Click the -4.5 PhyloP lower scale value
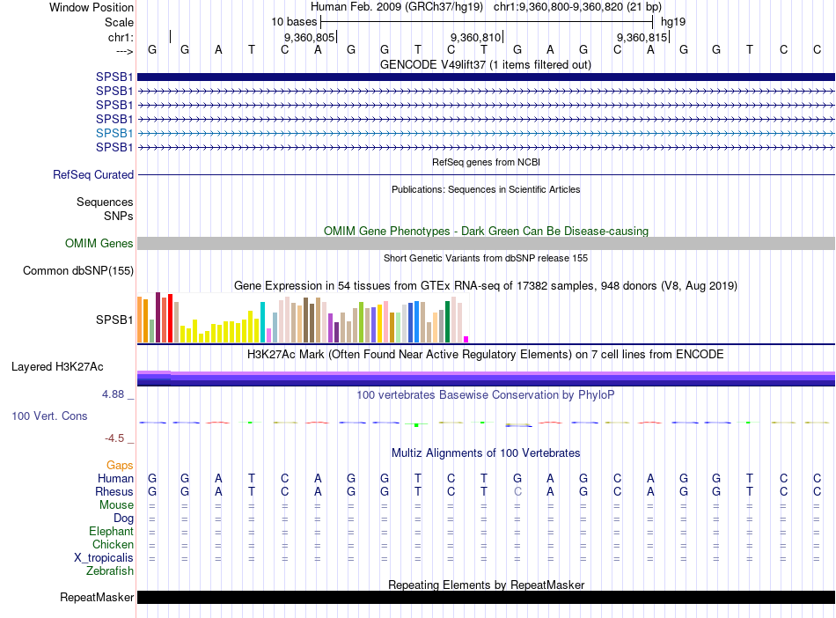Screen dimensions: 836x618 pyautogui.click(x=114, y=438)
